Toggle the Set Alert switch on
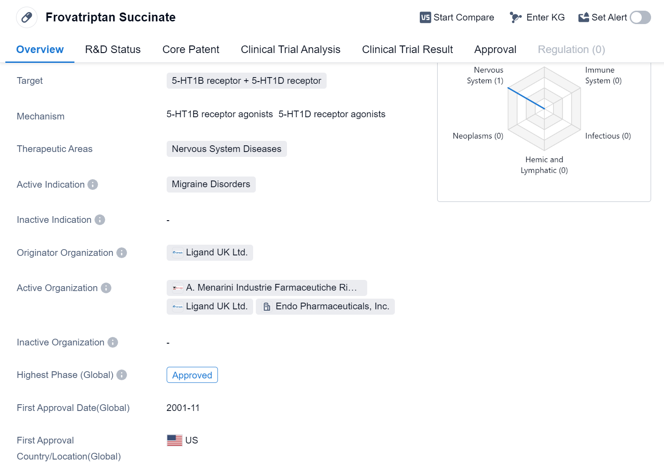Viewport: 664px width, 468px height. (x=640, y=17)
